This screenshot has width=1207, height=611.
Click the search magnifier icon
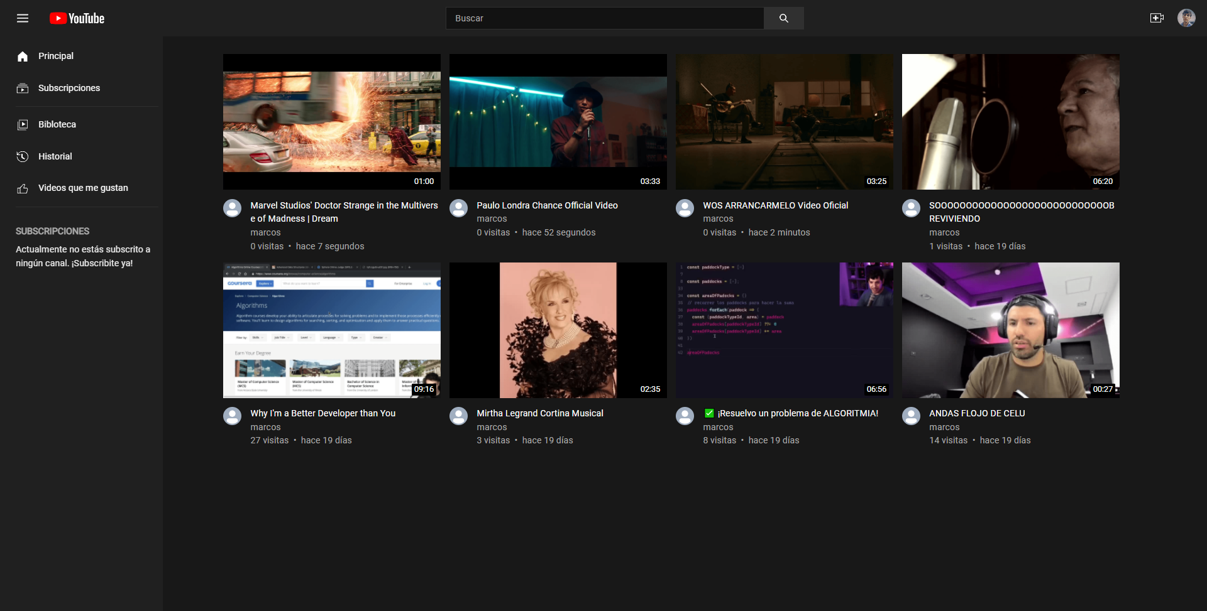783,18
